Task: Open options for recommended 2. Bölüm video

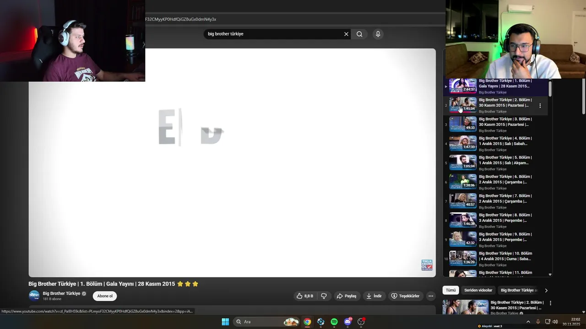Action: click(x=550, y=303)
